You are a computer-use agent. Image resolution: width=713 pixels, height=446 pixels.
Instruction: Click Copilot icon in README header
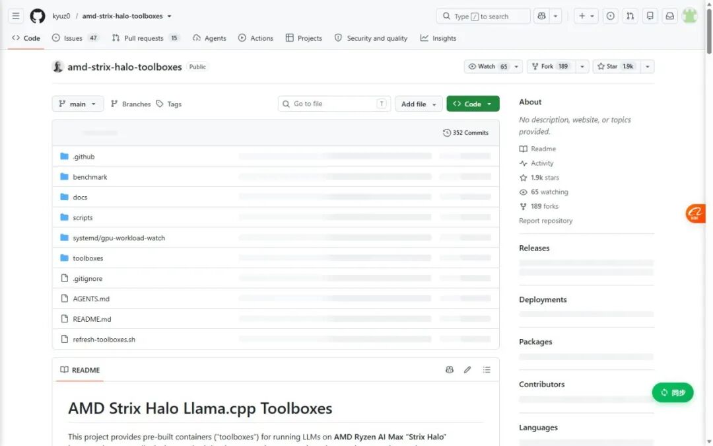click(x=450, y=370)
